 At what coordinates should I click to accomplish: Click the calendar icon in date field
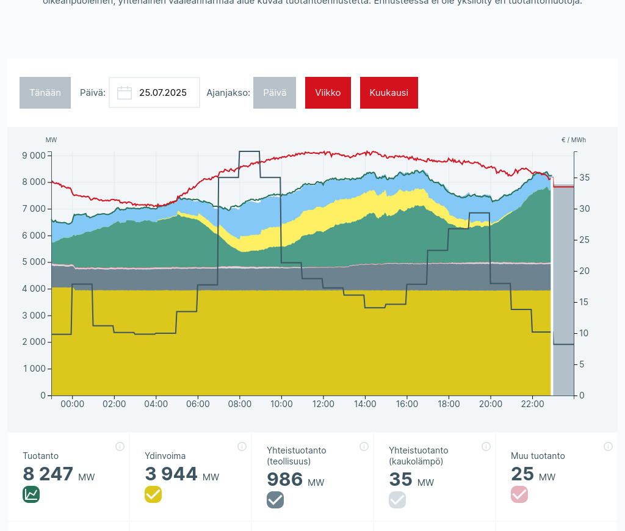[x=125, y=93]
